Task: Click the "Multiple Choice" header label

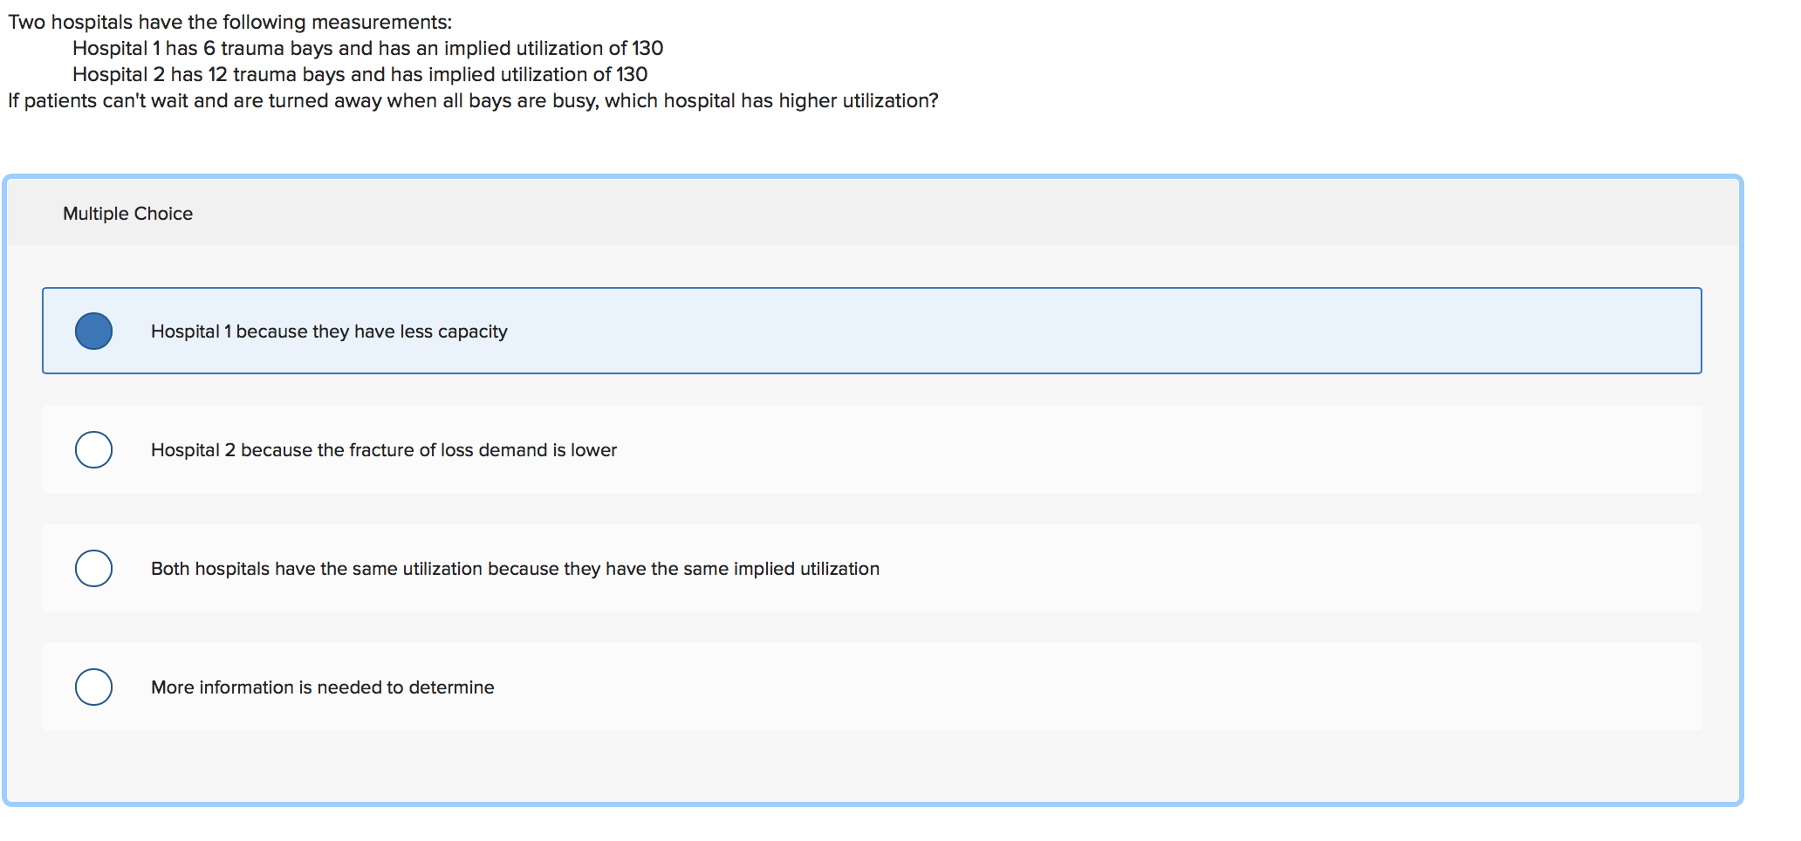Action: [127, 213]
